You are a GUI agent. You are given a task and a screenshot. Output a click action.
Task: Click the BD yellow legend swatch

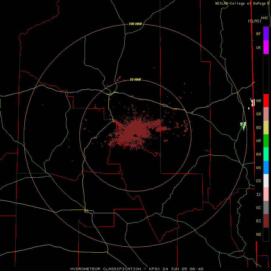pyautogui.click(x=266, y=127)
